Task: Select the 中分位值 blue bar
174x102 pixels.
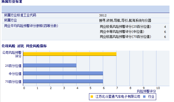Action: [63, 73]
